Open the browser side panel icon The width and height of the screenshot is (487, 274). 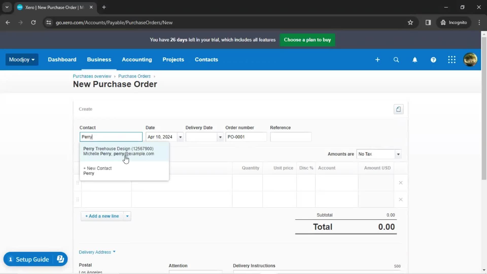click(428, 23)
